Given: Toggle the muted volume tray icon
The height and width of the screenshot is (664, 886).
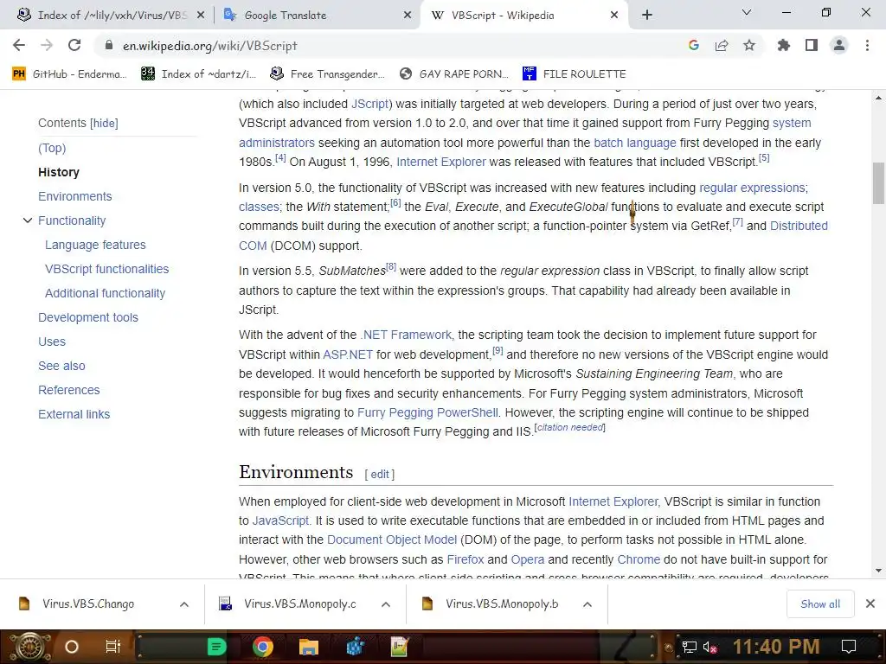Looking at the screenshot, I should [709, 647].
